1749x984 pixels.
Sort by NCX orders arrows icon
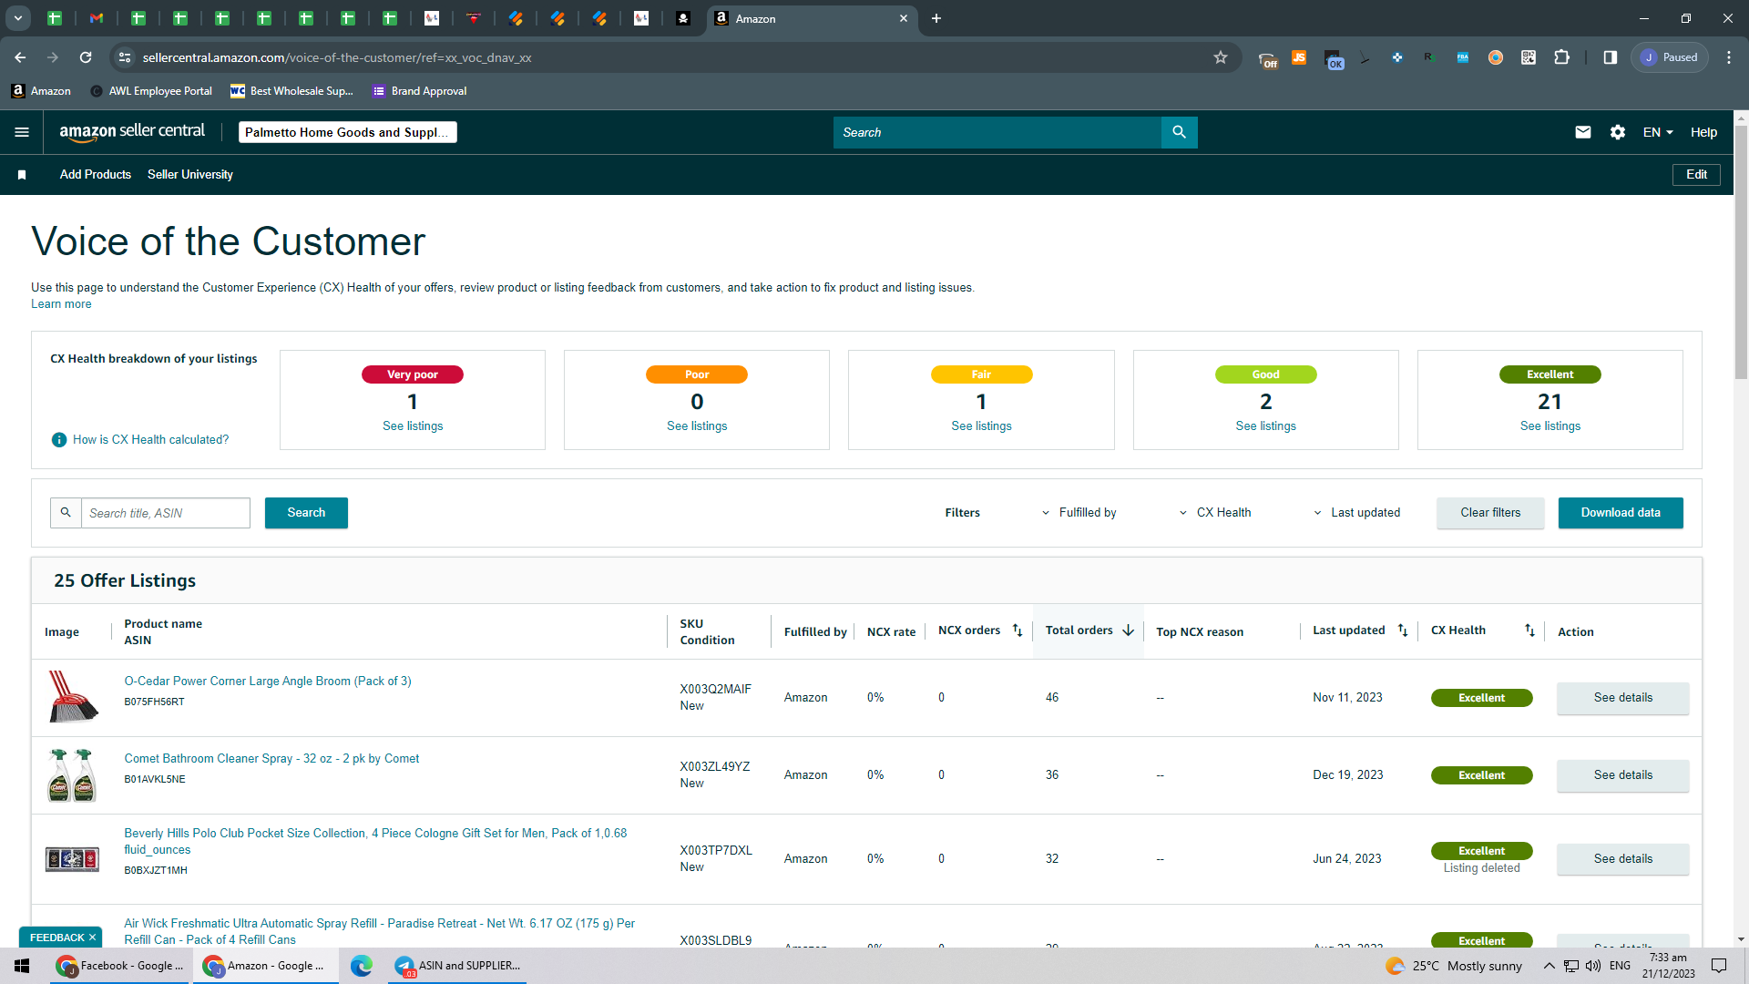click(1018, 630)
